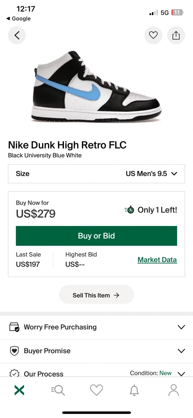Open the account profile tab
The height and width of the screenshot is (418, 193).
174,390
